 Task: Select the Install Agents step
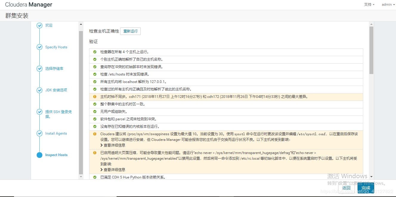tap(56, 133)
